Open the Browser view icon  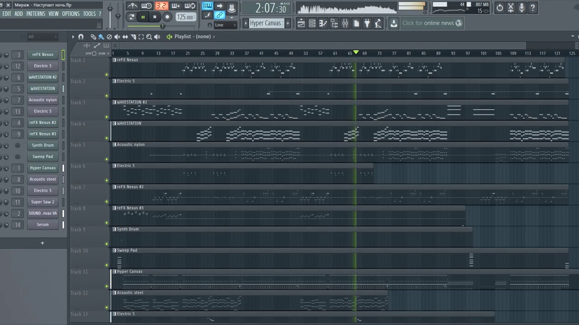(x=334, y=23)
